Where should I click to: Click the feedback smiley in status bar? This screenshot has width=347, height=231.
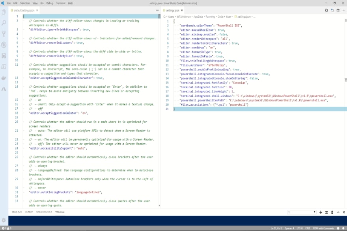pyautogui.click(x=338, y=228)
